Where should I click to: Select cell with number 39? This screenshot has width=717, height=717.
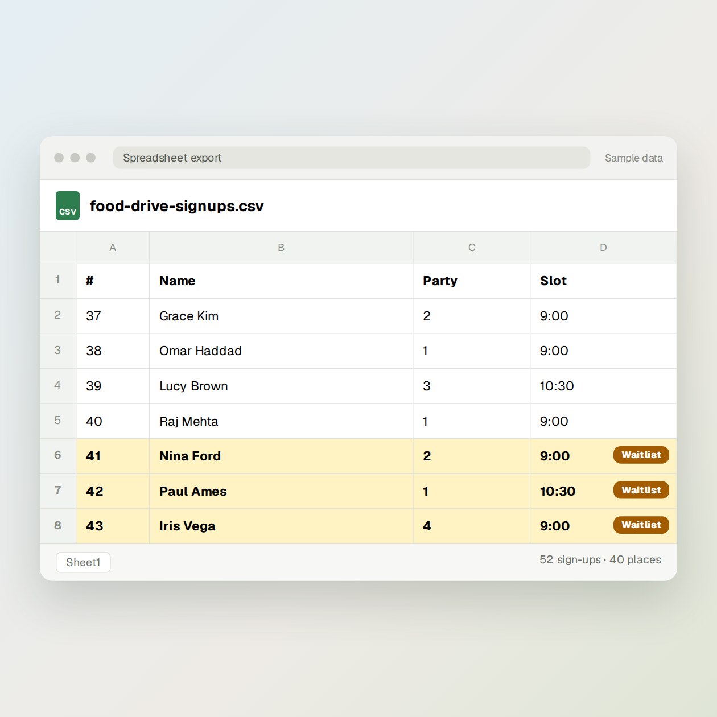tap(113, 386)
